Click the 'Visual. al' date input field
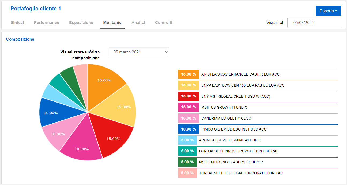 click(314, 23)
